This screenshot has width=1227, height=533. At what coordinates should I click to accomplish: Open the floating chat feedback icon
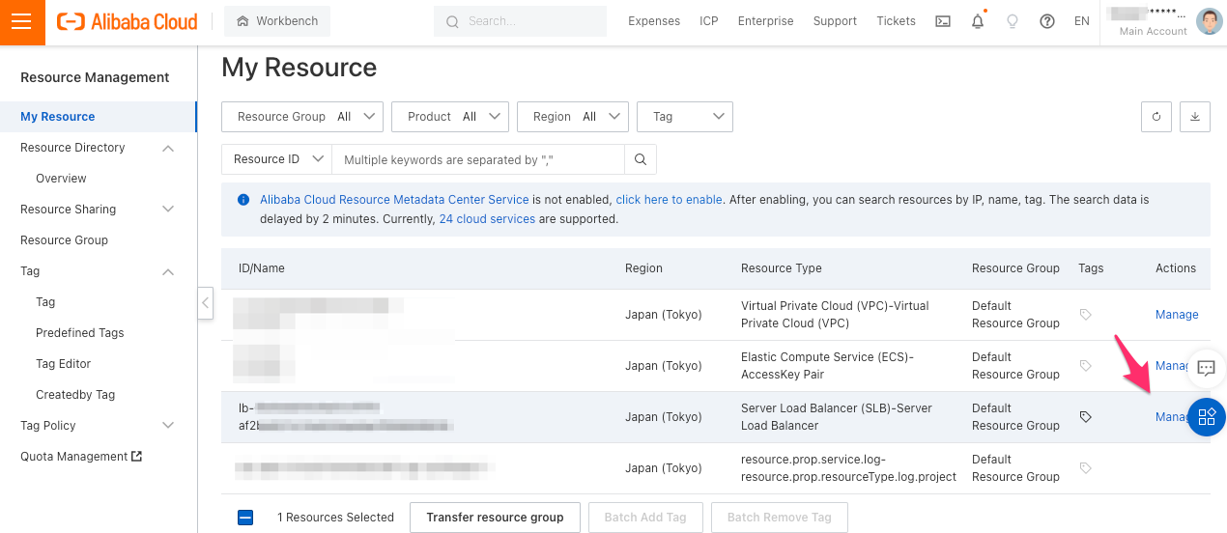(1206, 368)
